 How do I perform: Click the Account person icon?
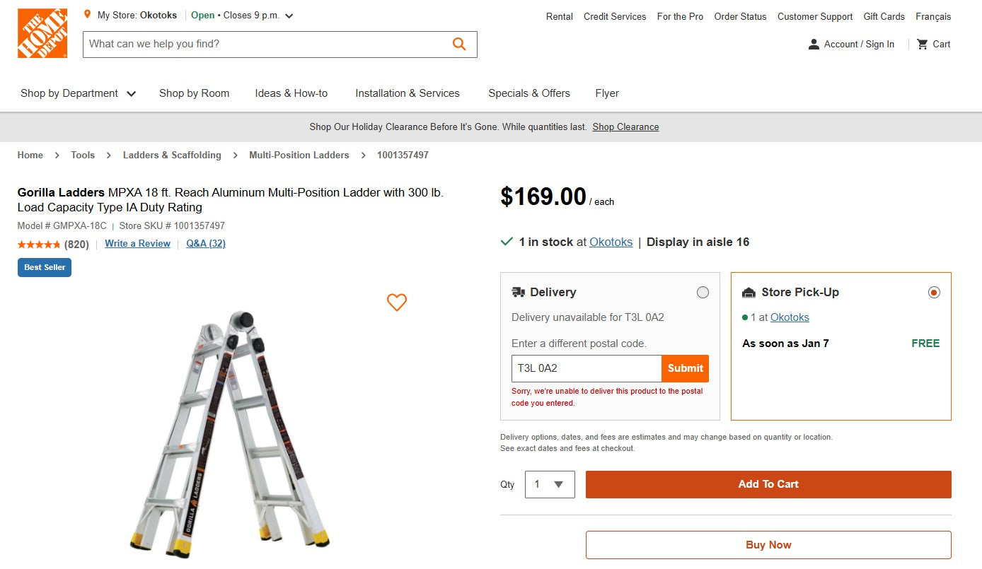[813, 44]
